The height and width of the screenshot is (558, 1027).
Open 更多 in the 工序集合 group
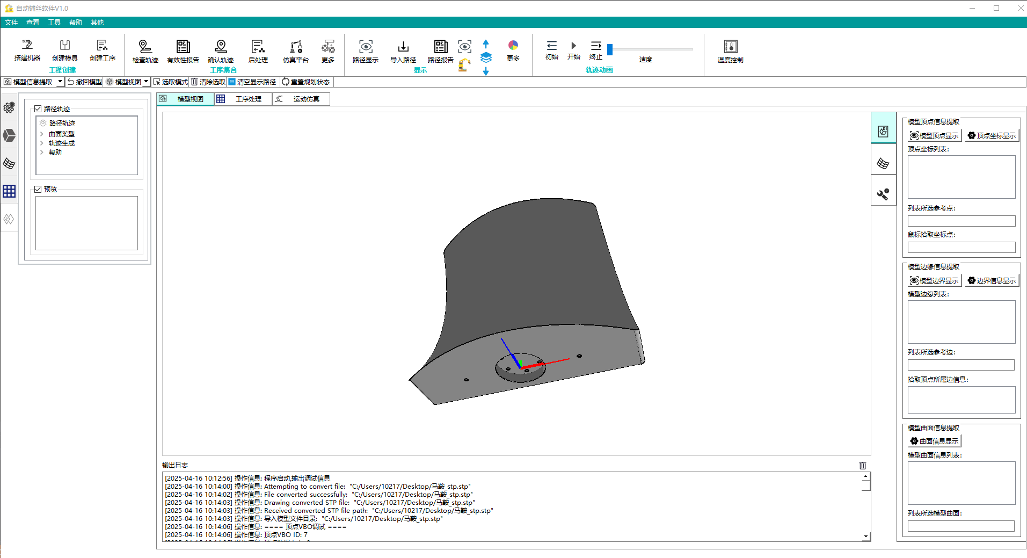point(328,51)
